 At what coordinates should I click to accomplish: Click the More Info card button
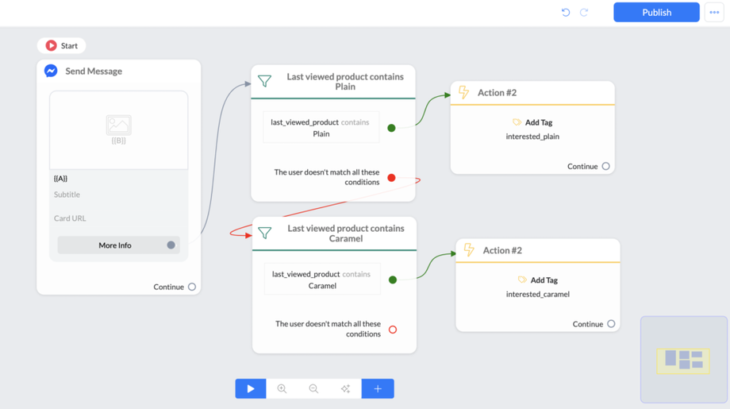tap(115, 245)
